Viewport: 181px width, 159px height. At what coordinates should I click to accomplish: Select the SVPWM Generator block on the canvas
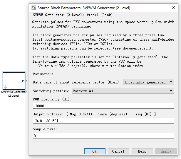(14, 81)
